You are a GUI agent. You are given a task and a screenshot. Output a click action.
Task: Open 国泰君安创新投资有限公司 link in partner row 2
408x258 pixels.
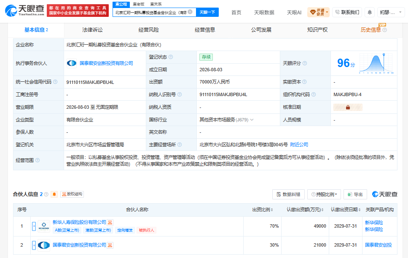79,245
